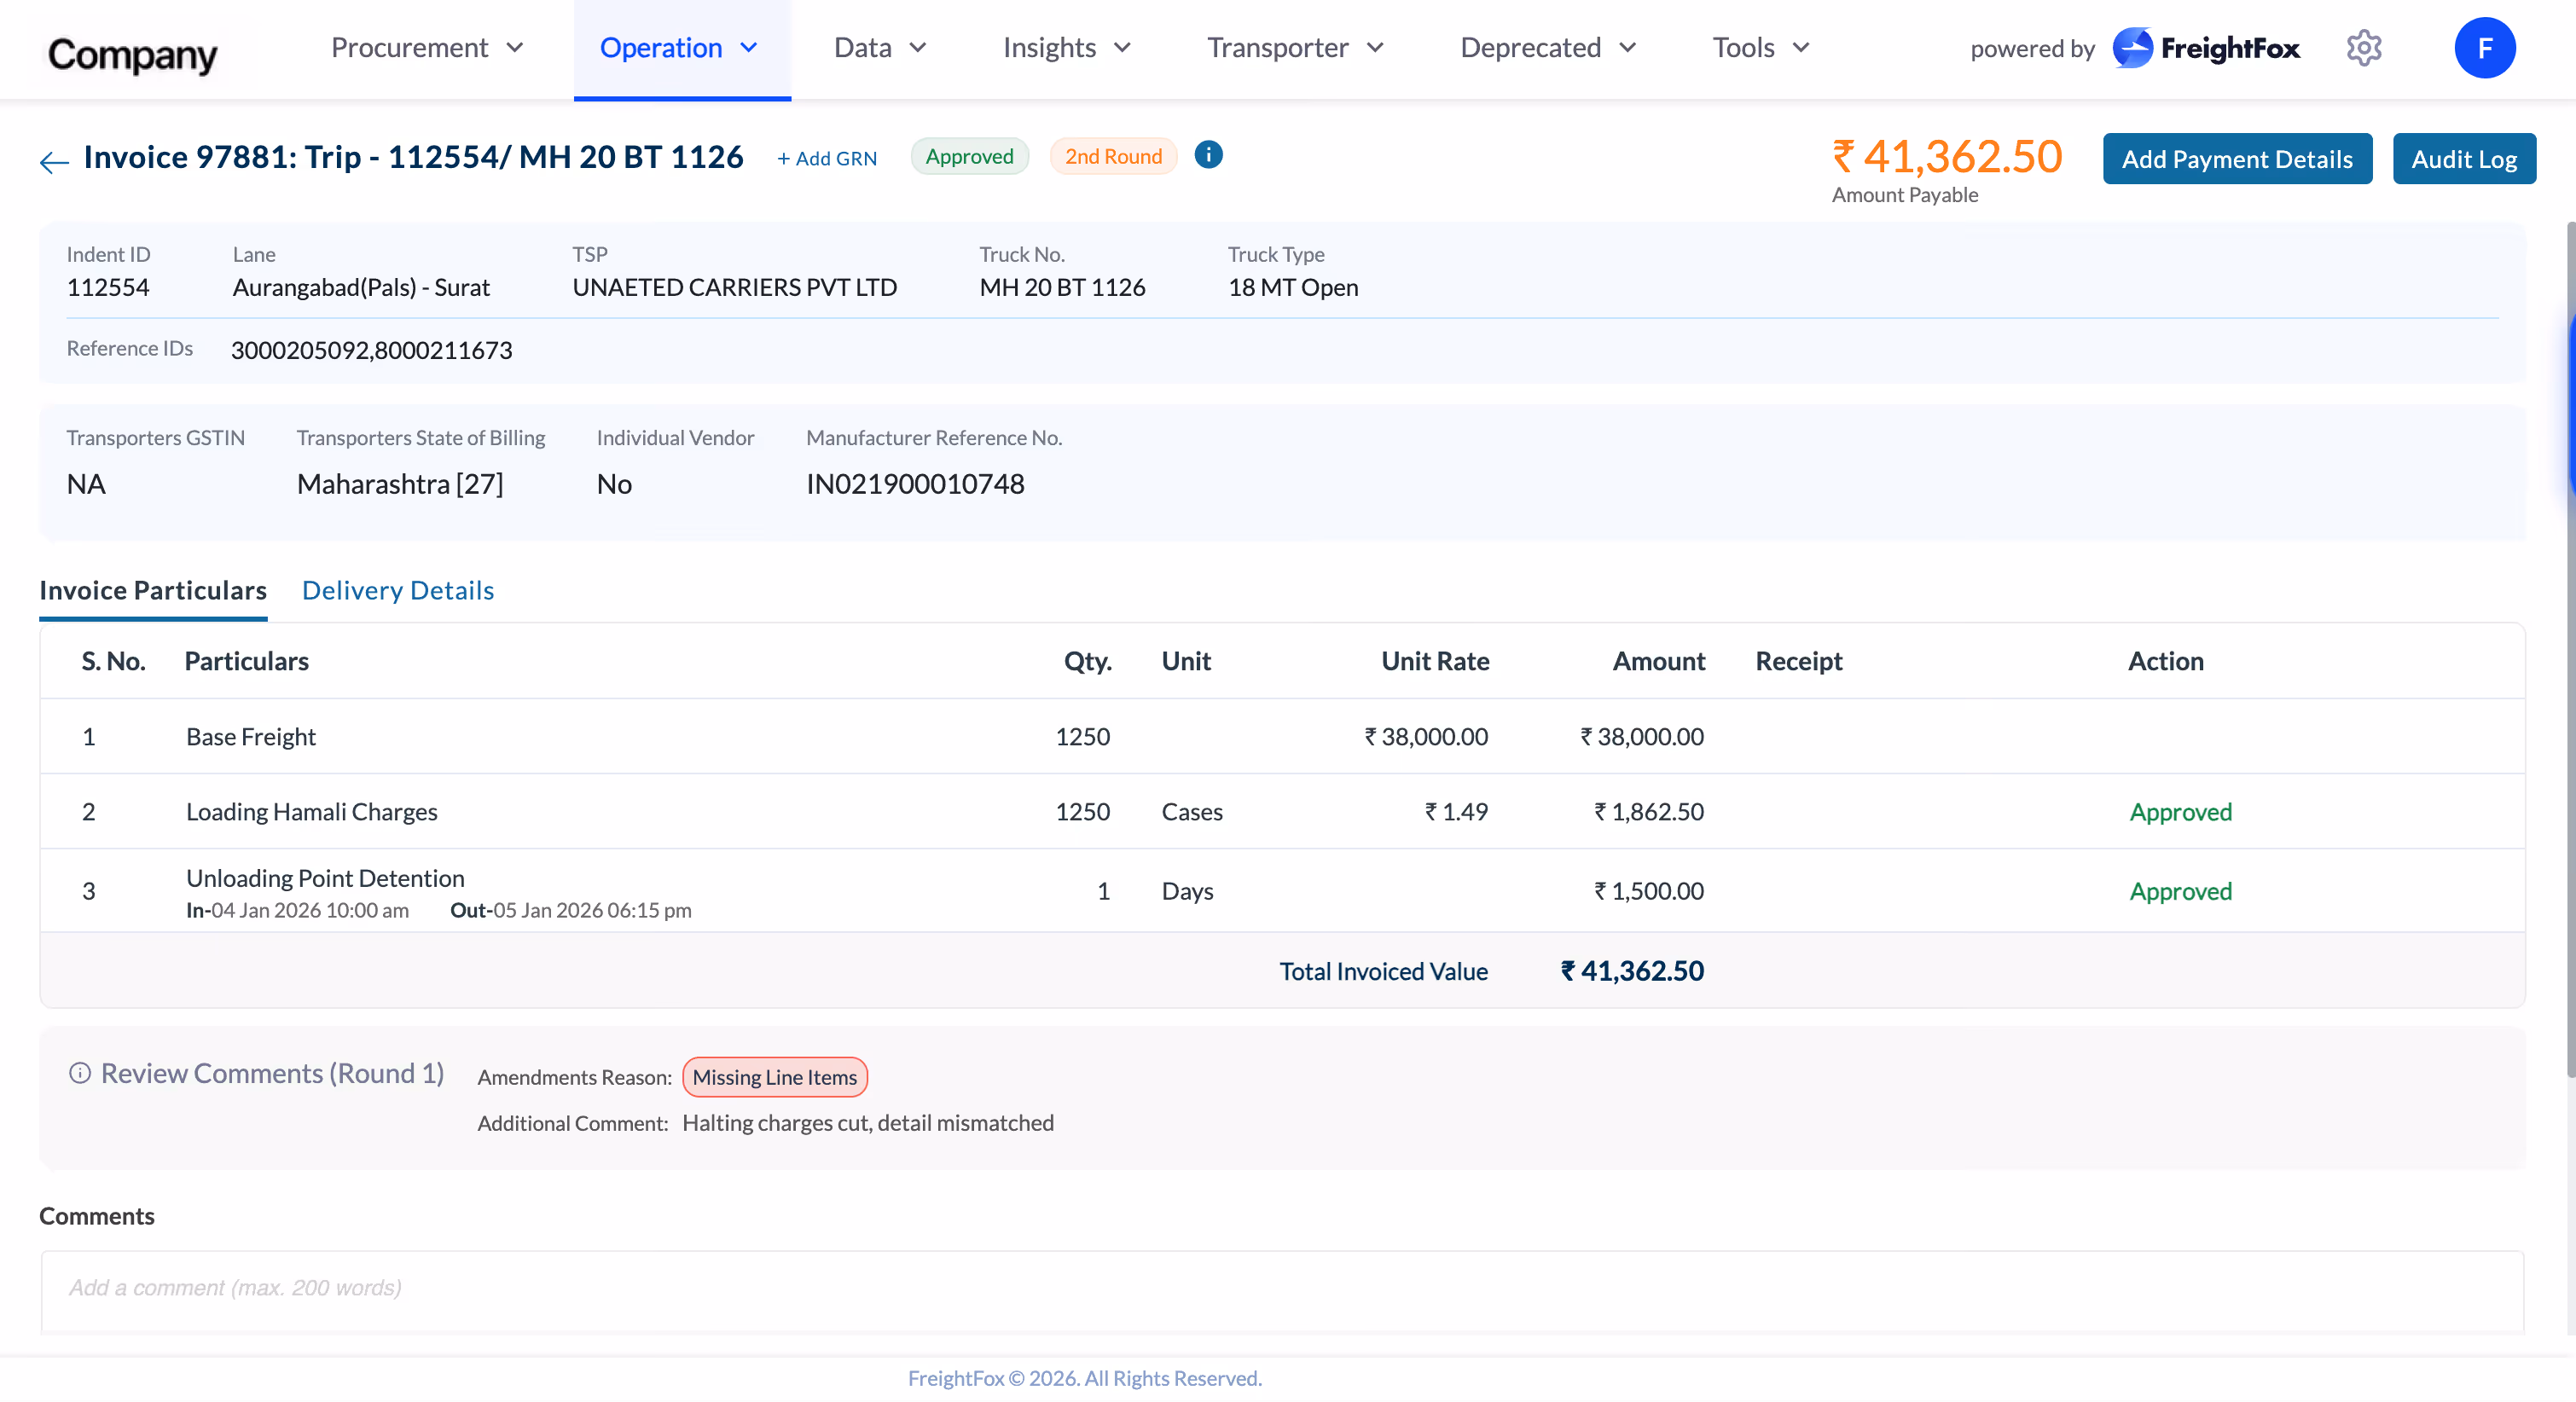This screenshot has height=1402, width=2576.
Task: Select the Base Freight particulars cell
Action: (251, 736)
